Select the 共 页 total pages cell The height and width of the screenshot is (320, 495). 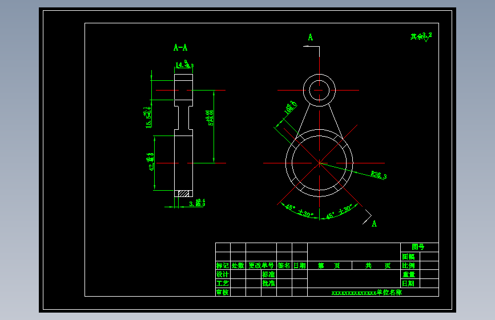[376, 265]
